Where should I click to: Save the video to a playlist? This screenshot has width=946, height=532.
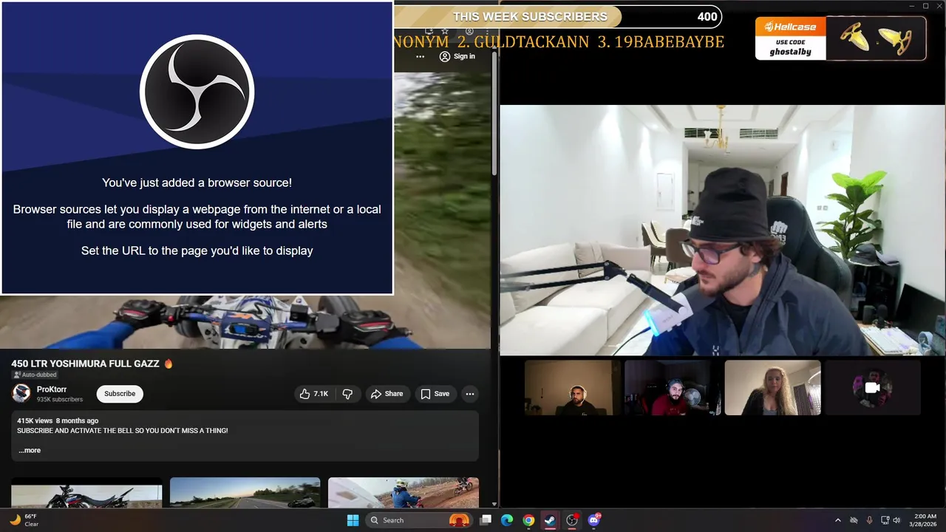tap(435, 394)
